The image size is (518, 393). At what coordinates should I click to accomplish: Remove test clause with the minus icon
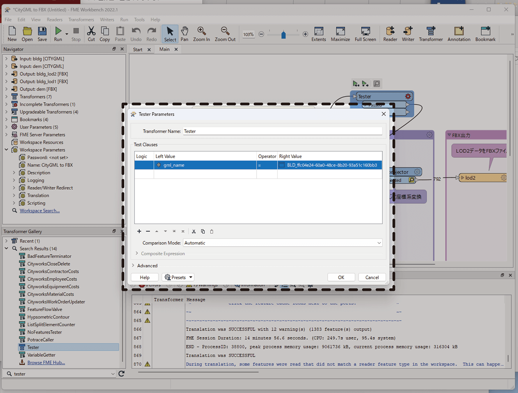(x=148, y=231)
